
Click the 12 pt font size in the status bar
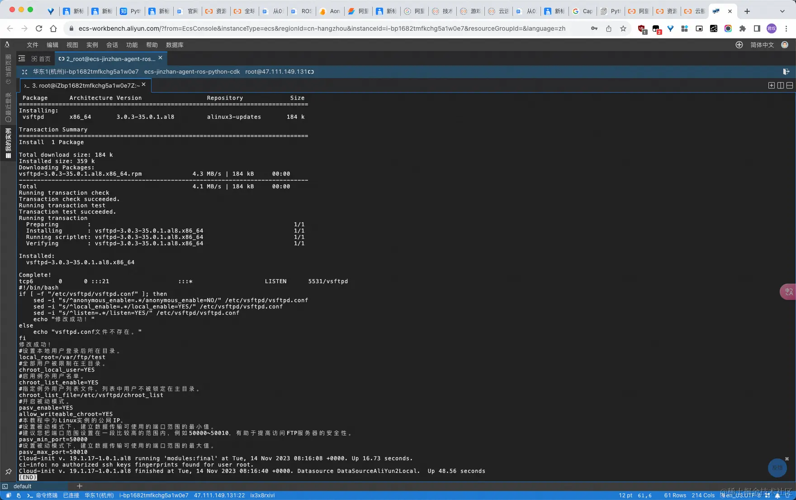(x=625, y=495)
